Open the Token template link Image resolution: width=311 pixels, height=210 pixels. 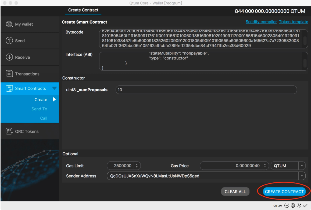tap(293, 22)
